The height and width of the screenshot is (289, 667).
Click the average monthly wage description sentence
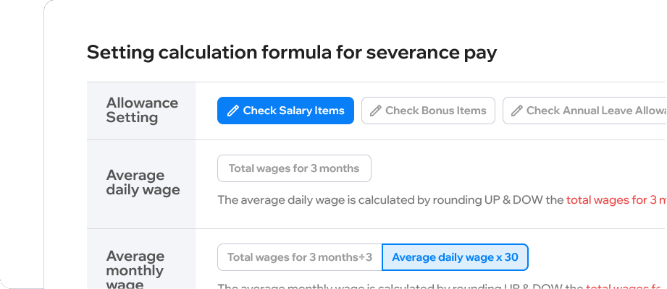pyautogui.click(x=442, y=286)
